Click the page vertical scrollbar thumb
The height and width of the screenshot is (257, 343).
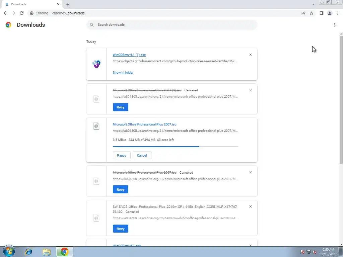[x=341, y=100]
